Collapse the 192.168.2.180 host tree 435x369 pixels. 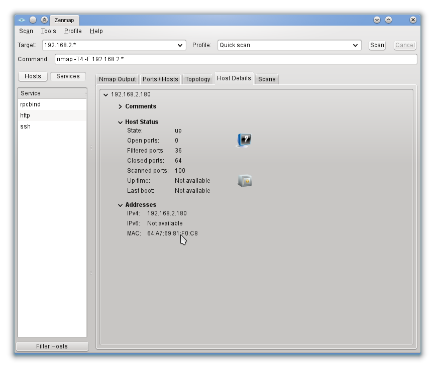[105, 94]
